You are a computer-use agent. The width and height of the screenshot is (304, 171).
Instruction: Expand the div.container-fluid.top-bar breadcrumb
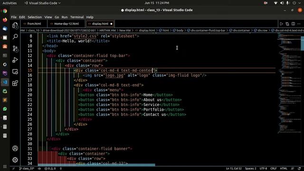point(206,30)
